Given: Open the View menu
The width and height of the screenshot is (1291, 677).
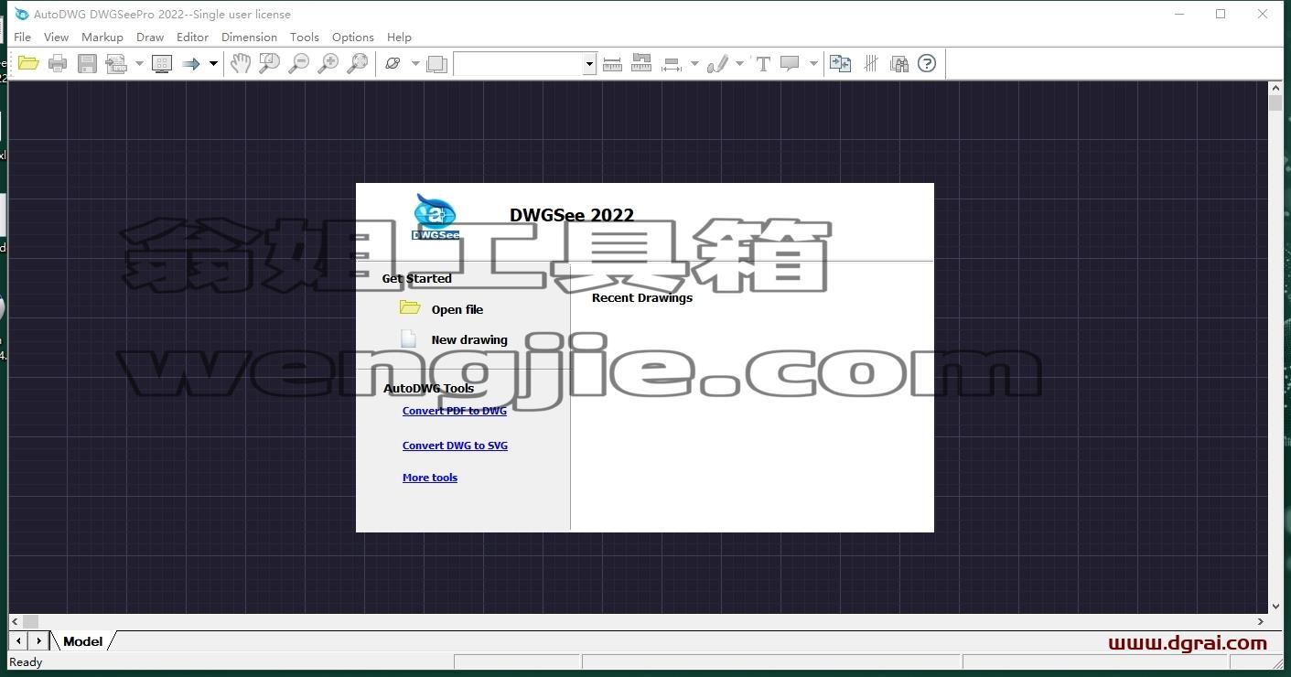Looking at the screenshot, I should click(56, 38).
